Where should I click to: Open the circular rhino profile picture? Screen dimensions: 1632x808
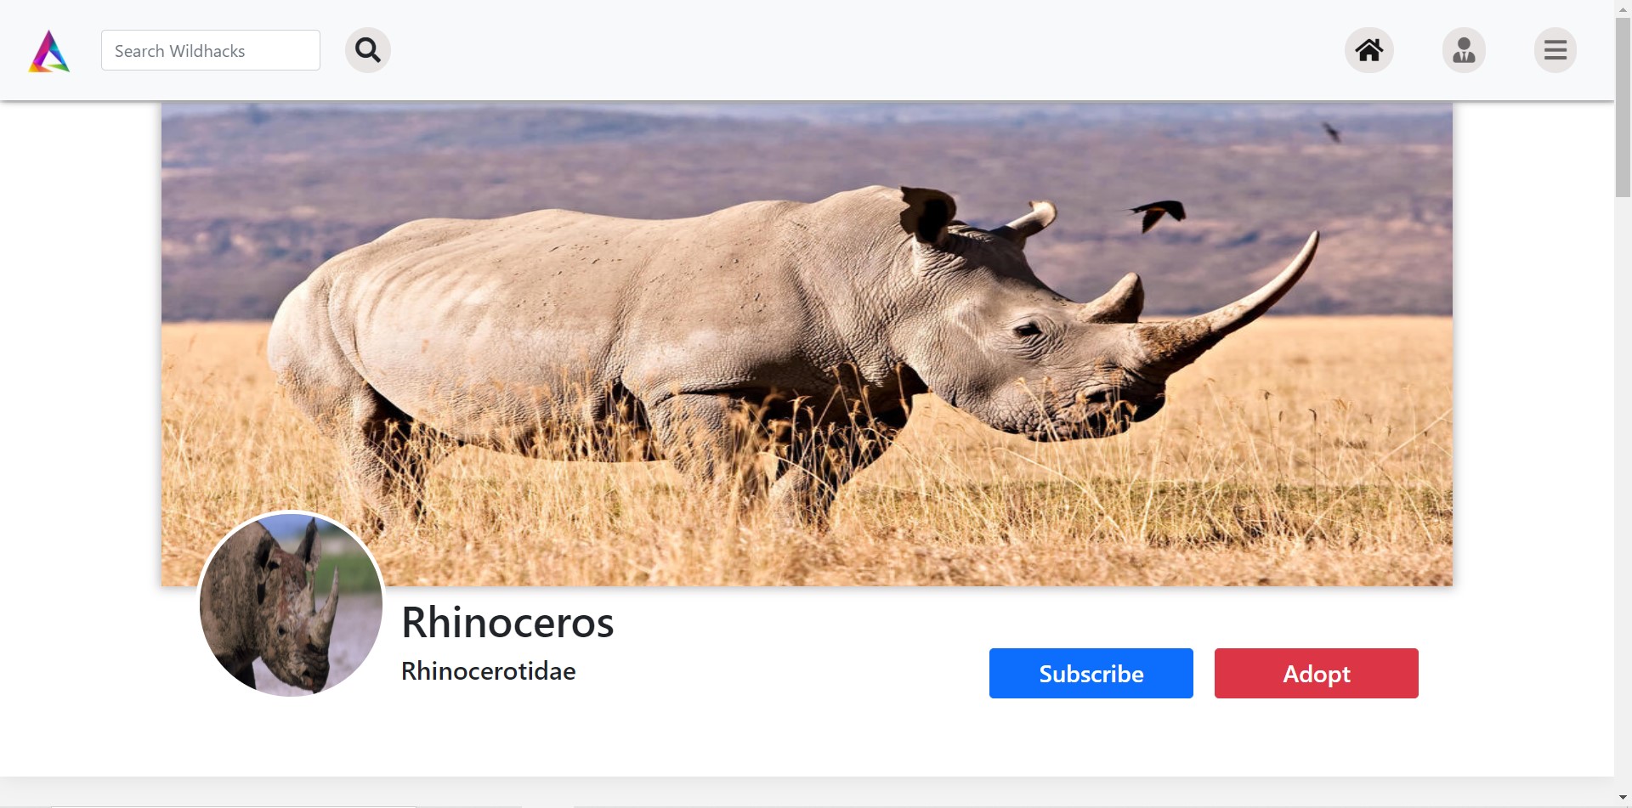291,605
